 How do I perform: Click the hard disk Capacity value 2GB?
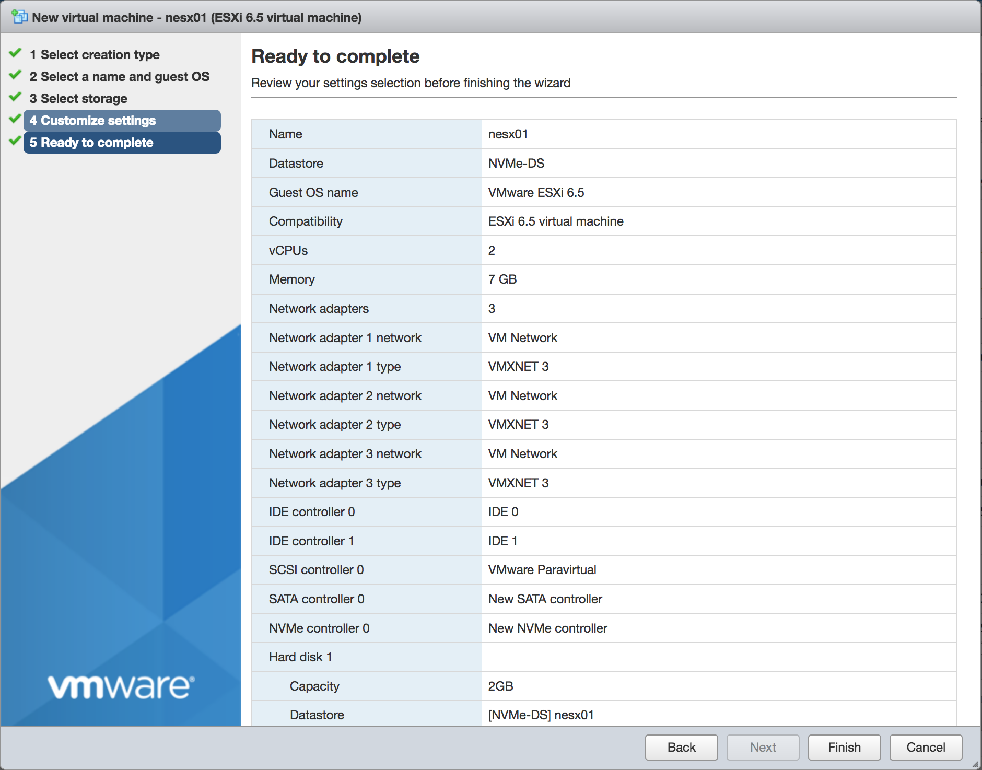500,686
